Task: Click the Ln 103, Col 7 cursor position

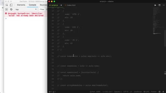Action: click(108, 92)
